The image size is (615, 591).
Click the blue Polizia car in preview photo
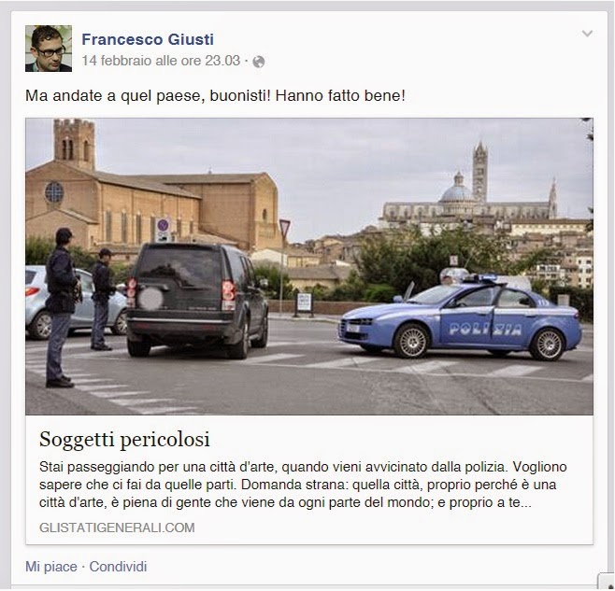pyautogui.click(x=460, y=317)
